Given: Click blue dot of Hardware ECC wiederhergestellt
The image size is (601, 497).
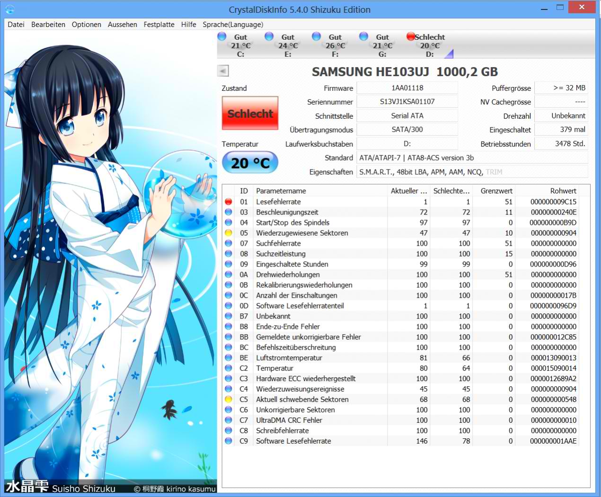Looking at the screenshot, I should tap(229, 379).
